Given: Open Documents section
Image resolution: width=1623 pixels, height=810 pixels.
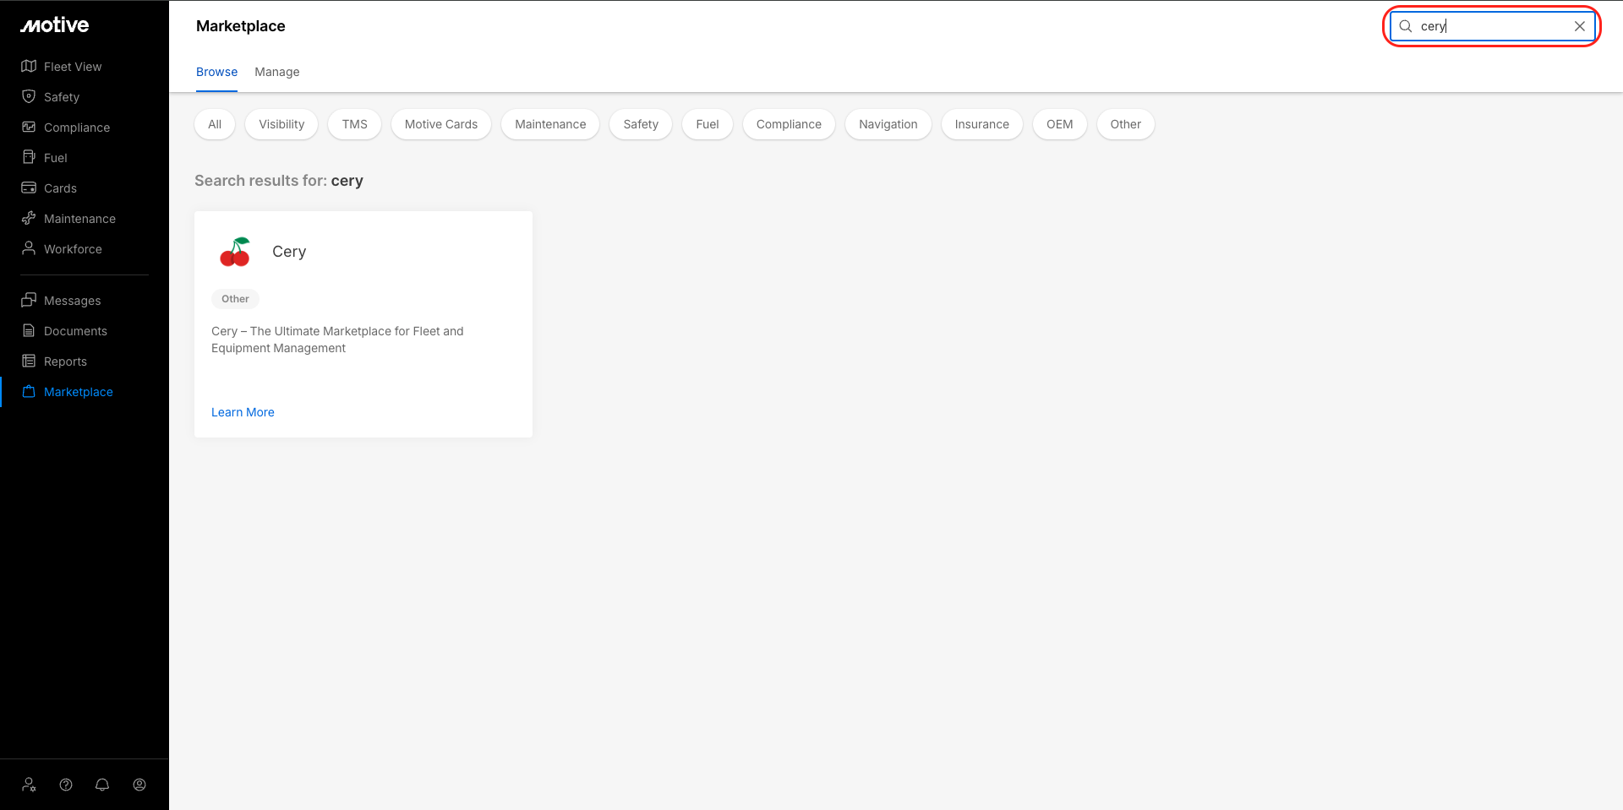Looking at the screenshot, I should (75, 331).
